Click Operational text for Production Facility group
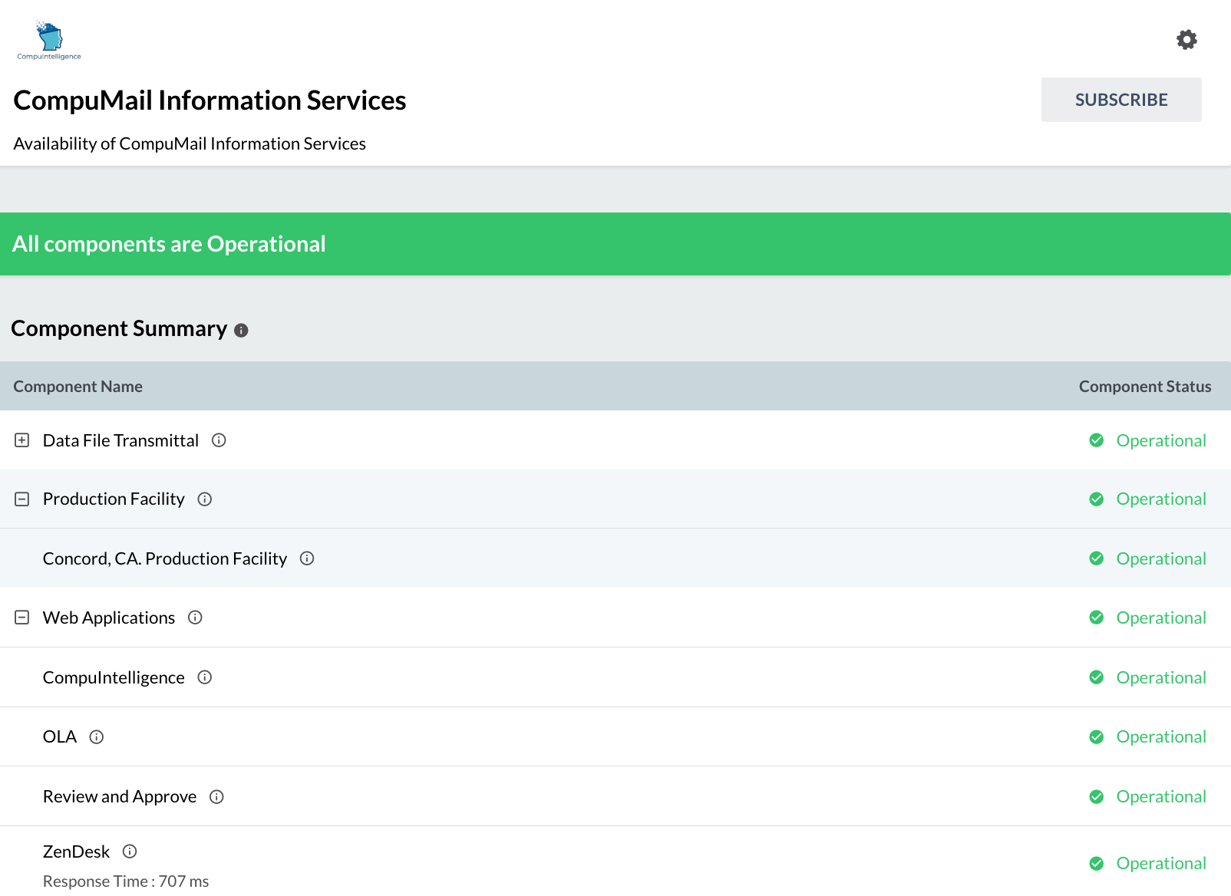Screen dimensions: 1231x896 [1161, 499]
